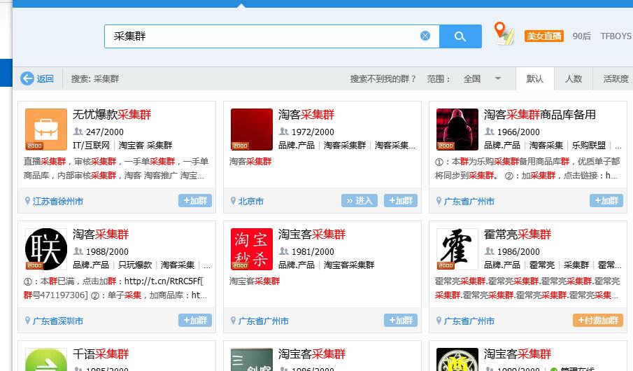Viewport: 633px width, 371px height.
Task: Select the 活跃度 sort tab
Action: tap(616, 79)
